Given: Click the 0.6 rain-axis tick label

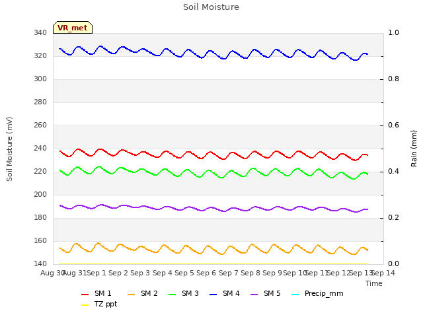Looking at the screenshot, I should coord(393,125).
